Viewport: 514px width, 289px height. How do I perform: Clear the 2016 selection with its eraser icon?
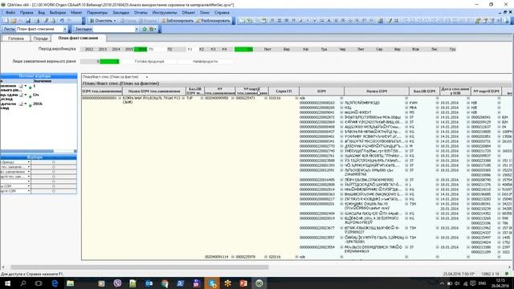click(x=21, y=104)
